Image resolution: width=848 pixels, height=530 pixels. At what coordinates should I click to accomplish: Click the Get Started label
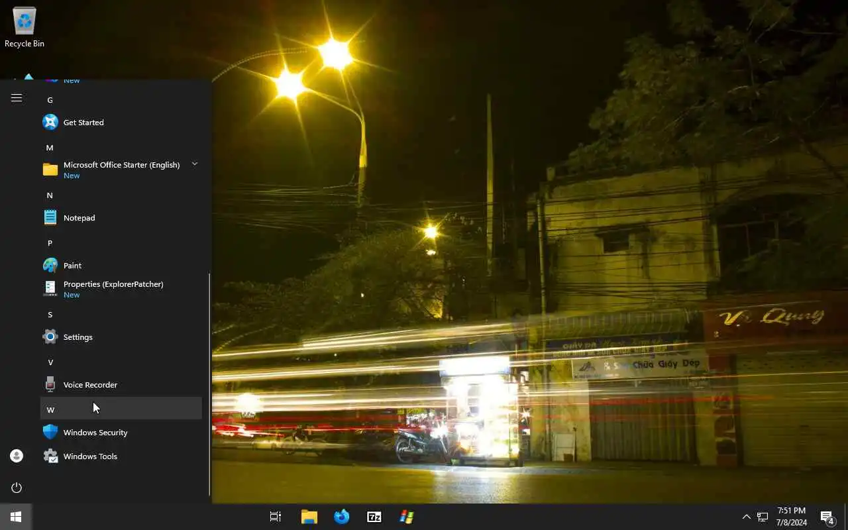83,123
